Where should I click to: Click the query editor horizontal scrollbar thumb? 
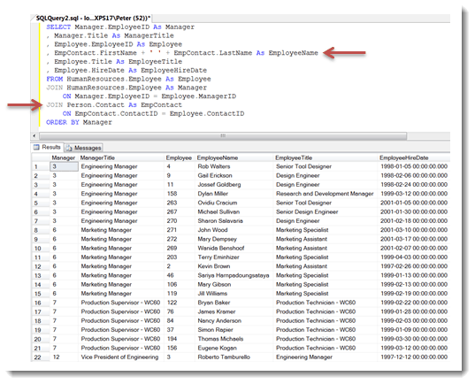coord(223,135)
